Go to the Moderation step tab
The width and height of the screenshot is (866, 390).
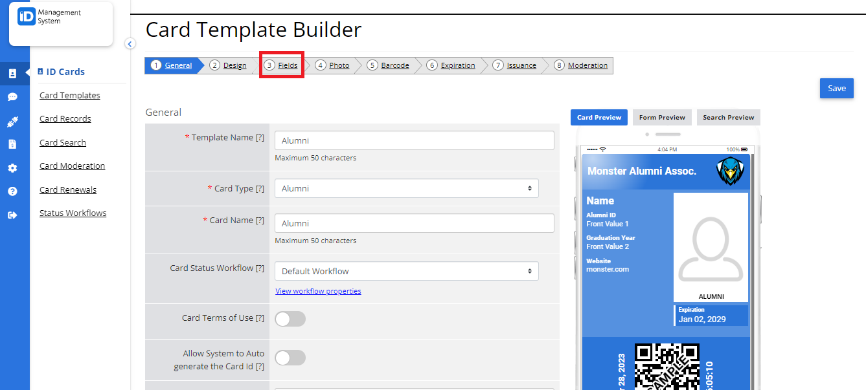tap(582, 65)
